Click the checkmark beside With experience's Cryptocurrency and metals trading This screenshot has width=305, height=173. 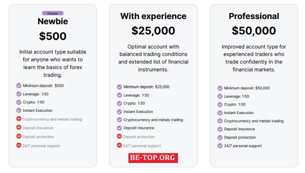click(119, 120)
